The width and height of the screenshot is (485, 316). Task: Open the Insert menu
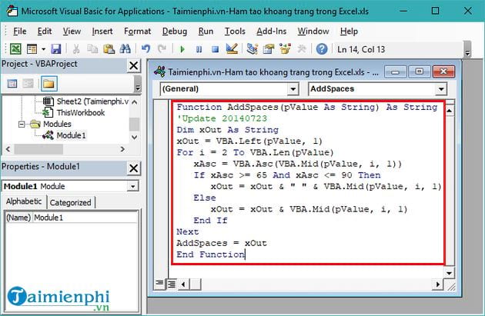(102, 32)
